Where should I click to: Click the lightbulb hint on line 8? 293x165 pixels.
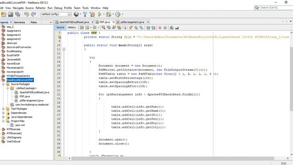point(60,37)
